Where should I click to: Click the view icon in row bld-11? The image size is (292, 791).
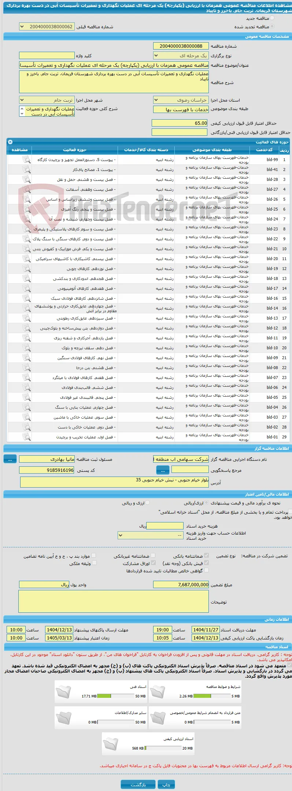tap(26, 338)
